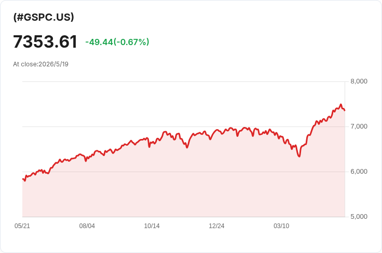
Task: Click the first data point of the chart line
Action: tap(23, 179)
